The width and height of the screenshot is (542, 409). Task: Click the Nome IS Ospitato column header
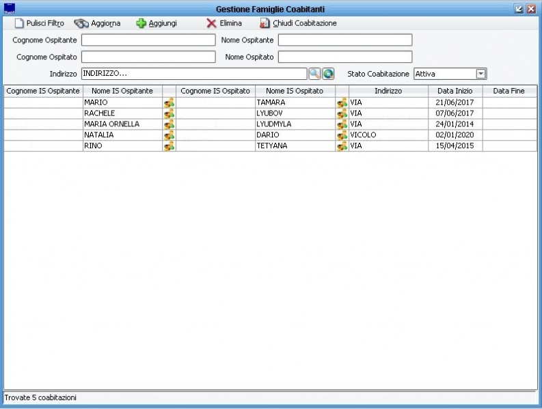[x=295, y=91]
